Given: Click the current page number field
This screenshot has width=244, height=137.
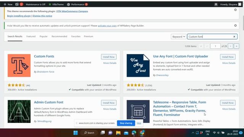Looking at the screenshot, I should point(215,46).
